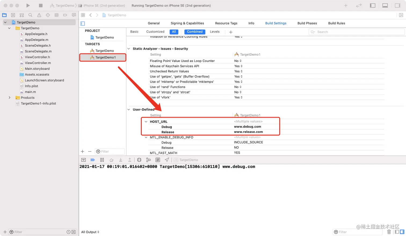Toggle the inspectors panel

click(x=398, y=5)
